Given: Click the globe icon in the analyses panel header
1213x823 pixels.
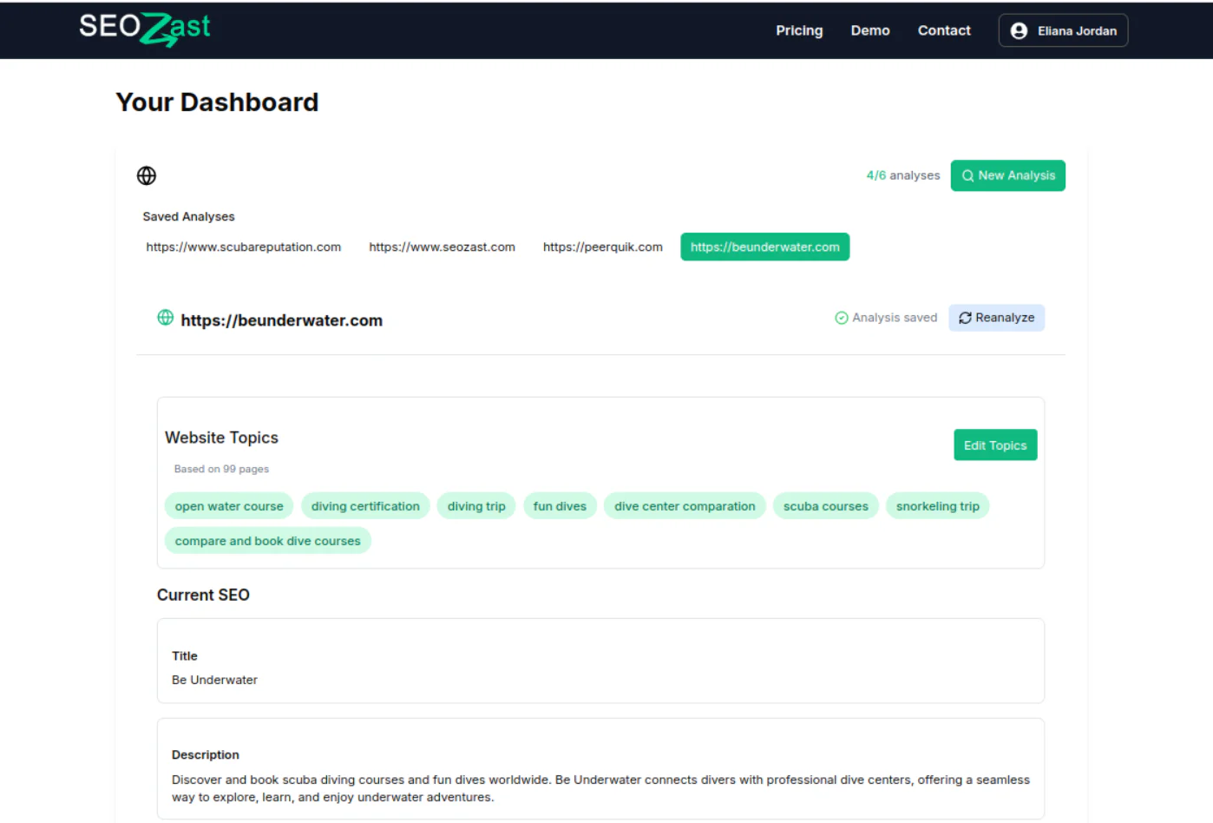Looking at the screenshot, I should coord(146,175).
